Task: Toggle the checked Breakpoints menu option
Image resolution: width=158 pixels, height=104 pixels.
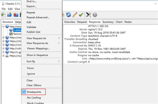Action: click(33, 92)
